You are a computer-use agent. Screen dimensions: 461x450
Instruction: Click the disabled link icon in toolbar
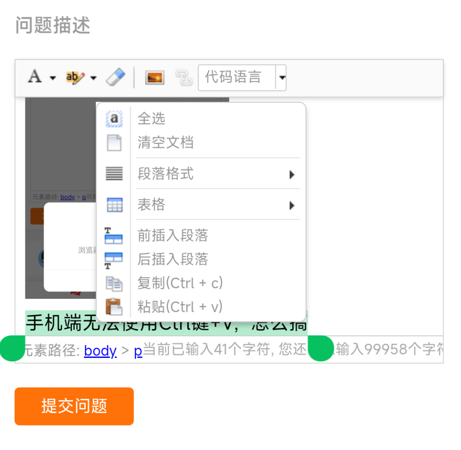coord(184,77)
